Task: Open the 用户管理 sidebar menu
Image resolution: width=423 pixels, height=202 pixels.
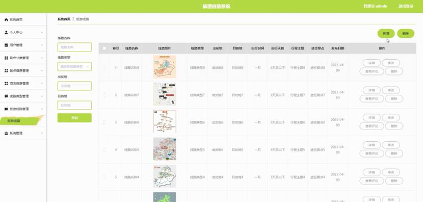Action: tap(23, 45)
